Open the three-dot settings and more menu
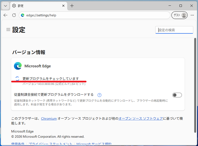Viewport: 198px width, 146px height. click(x=192, y=15)
